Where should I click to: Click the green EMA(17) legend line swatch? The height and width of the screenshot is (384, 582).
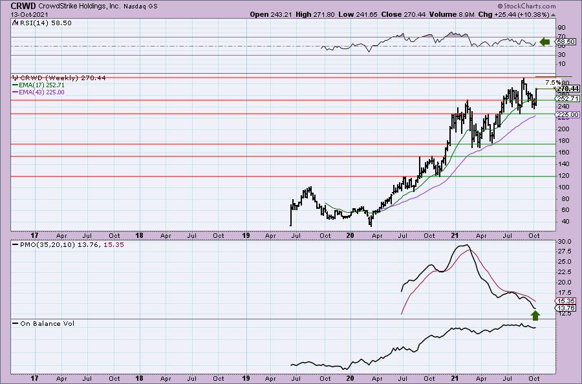16,85
